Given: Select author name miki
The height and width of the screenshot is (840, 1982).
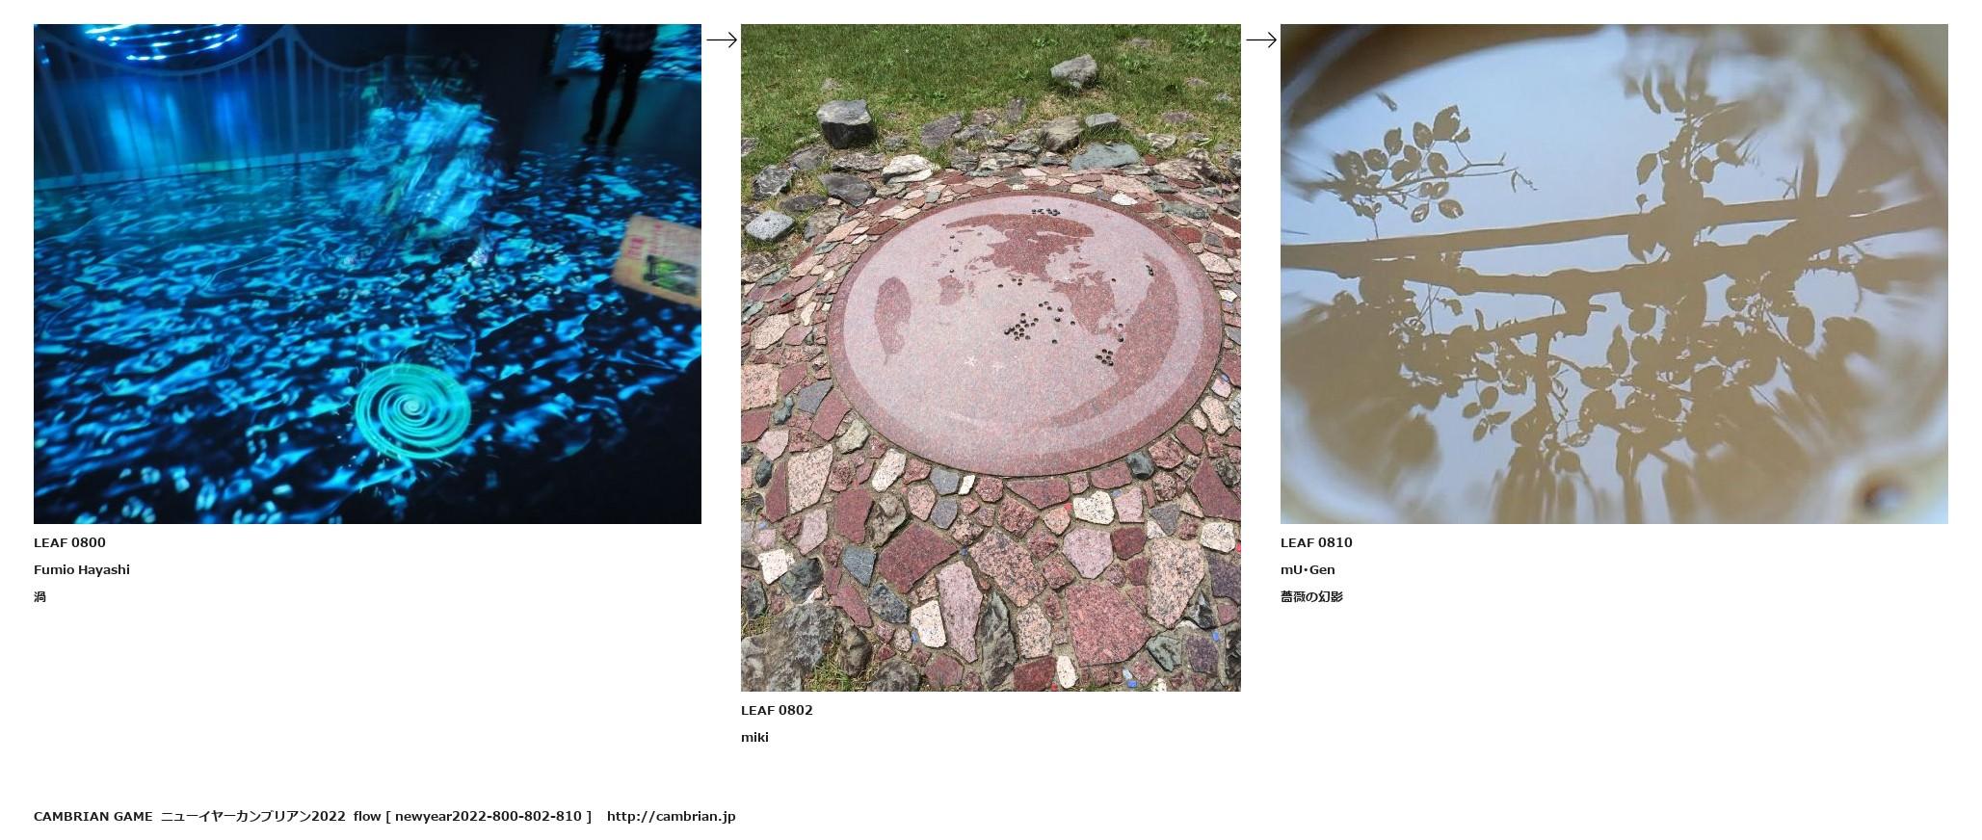Looking at the screenshot, I should pos(754,737).
